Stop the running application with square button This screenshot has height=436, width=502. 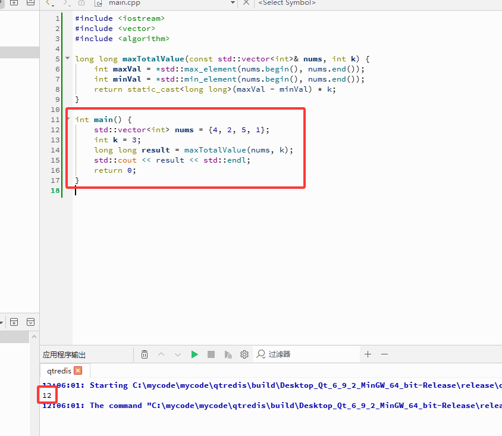(x=211, y=354)
